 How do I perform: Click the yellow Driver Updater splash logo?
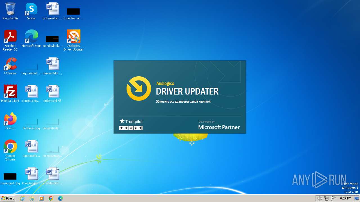point(139,88)
